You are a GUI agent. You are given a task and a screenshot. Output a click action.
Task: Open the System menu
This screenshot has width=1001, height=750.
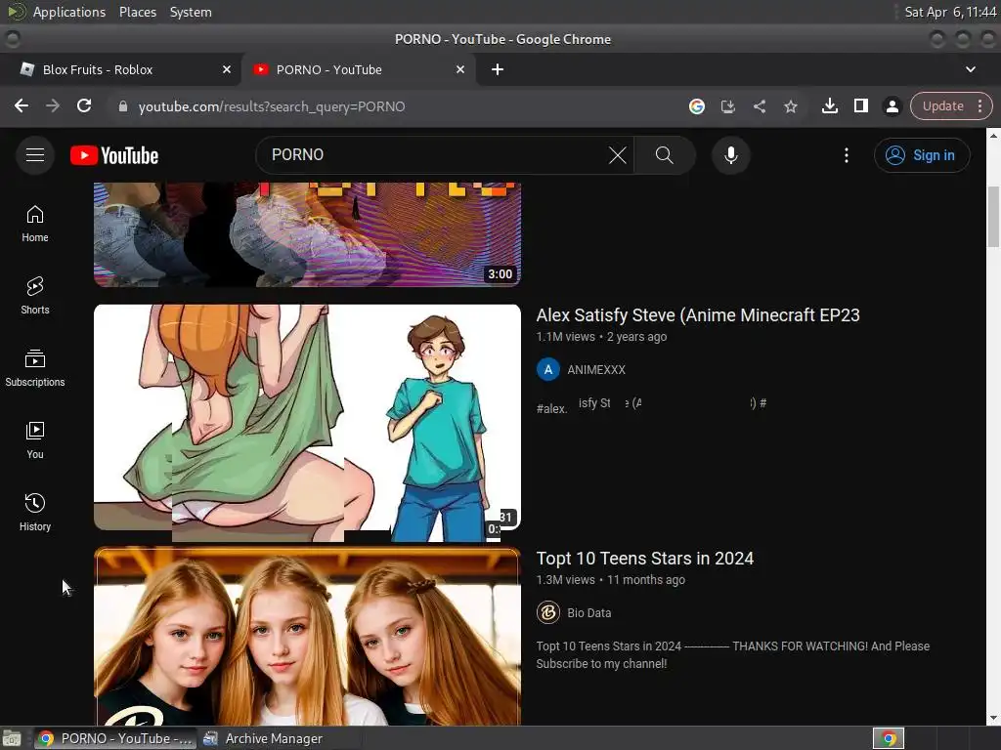point(191,12)
